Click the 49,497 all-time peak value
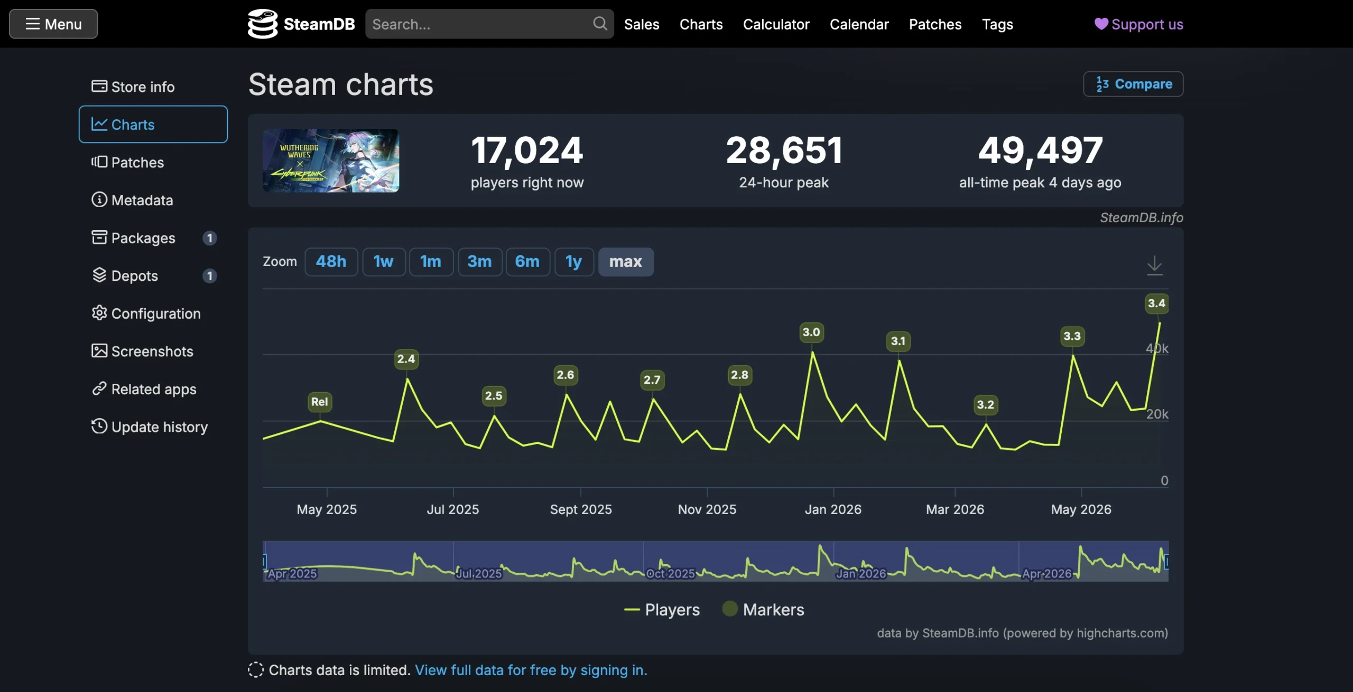The height and width of the screenshot is (692, 1353). (1040, 150)
